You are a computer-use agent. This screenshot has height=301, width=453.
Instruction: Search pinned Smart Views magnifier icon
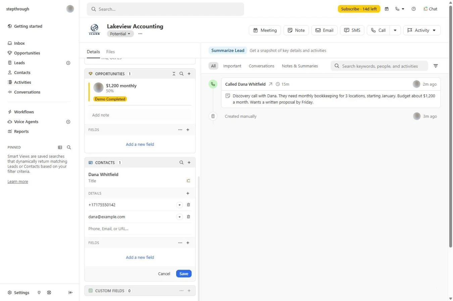[x=69, y=147]
